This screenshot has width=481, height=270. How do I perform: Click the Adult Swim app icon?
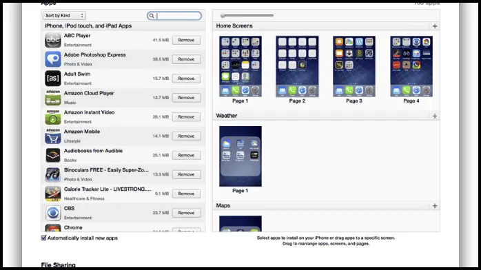click(53, 79)
